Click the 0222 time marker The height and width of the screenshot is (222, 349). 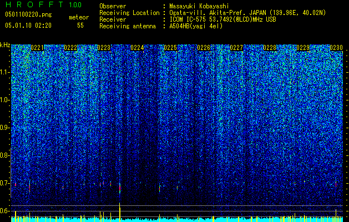[70, 48]
